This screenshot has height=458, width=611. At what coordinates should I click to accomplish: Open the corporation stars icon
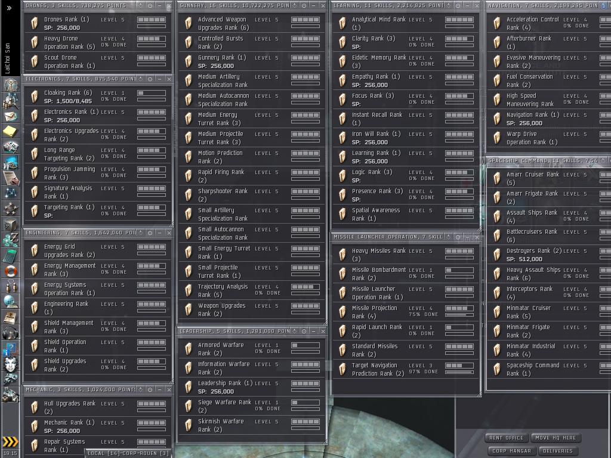[x=11, y=209]
